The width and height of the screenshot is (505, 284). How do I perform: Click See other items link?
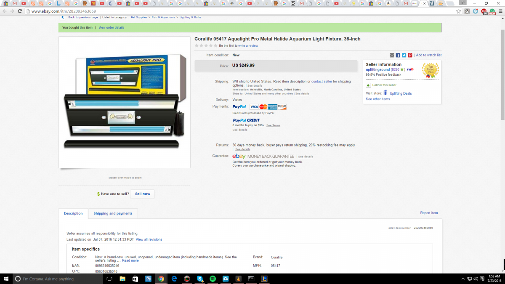tap(378, 99)
